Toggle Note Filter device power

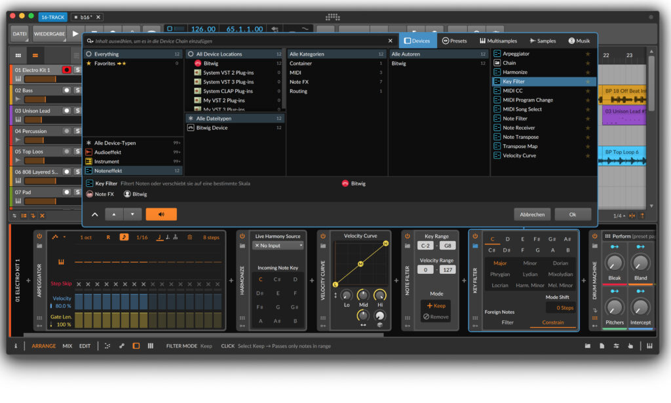407,236
